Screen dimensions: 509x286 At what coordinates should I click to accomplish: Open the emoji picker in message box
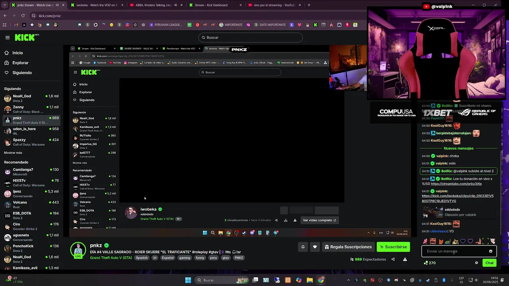491,251
